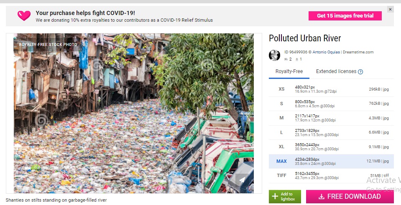The image size is (401, 205).
Task: Click the plus icon on Add to lightbox
Action: tap(275, 196)
